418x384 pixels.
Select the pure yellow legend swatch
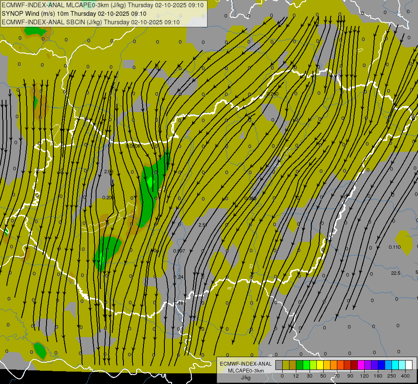pyautogui.click(x=320, y=365)
